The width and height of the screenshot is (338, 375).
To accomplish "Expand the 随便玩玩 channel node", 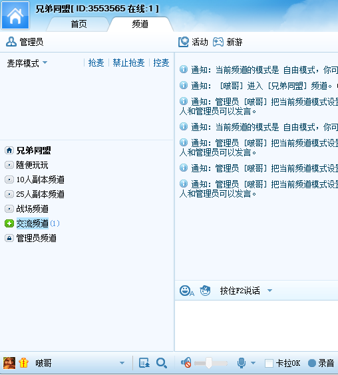I will point(9,165).
